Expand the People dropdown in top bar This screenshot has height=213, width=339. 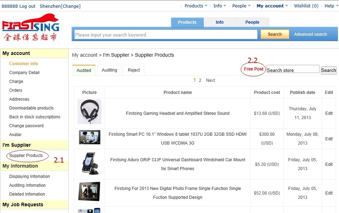(241, 6)
